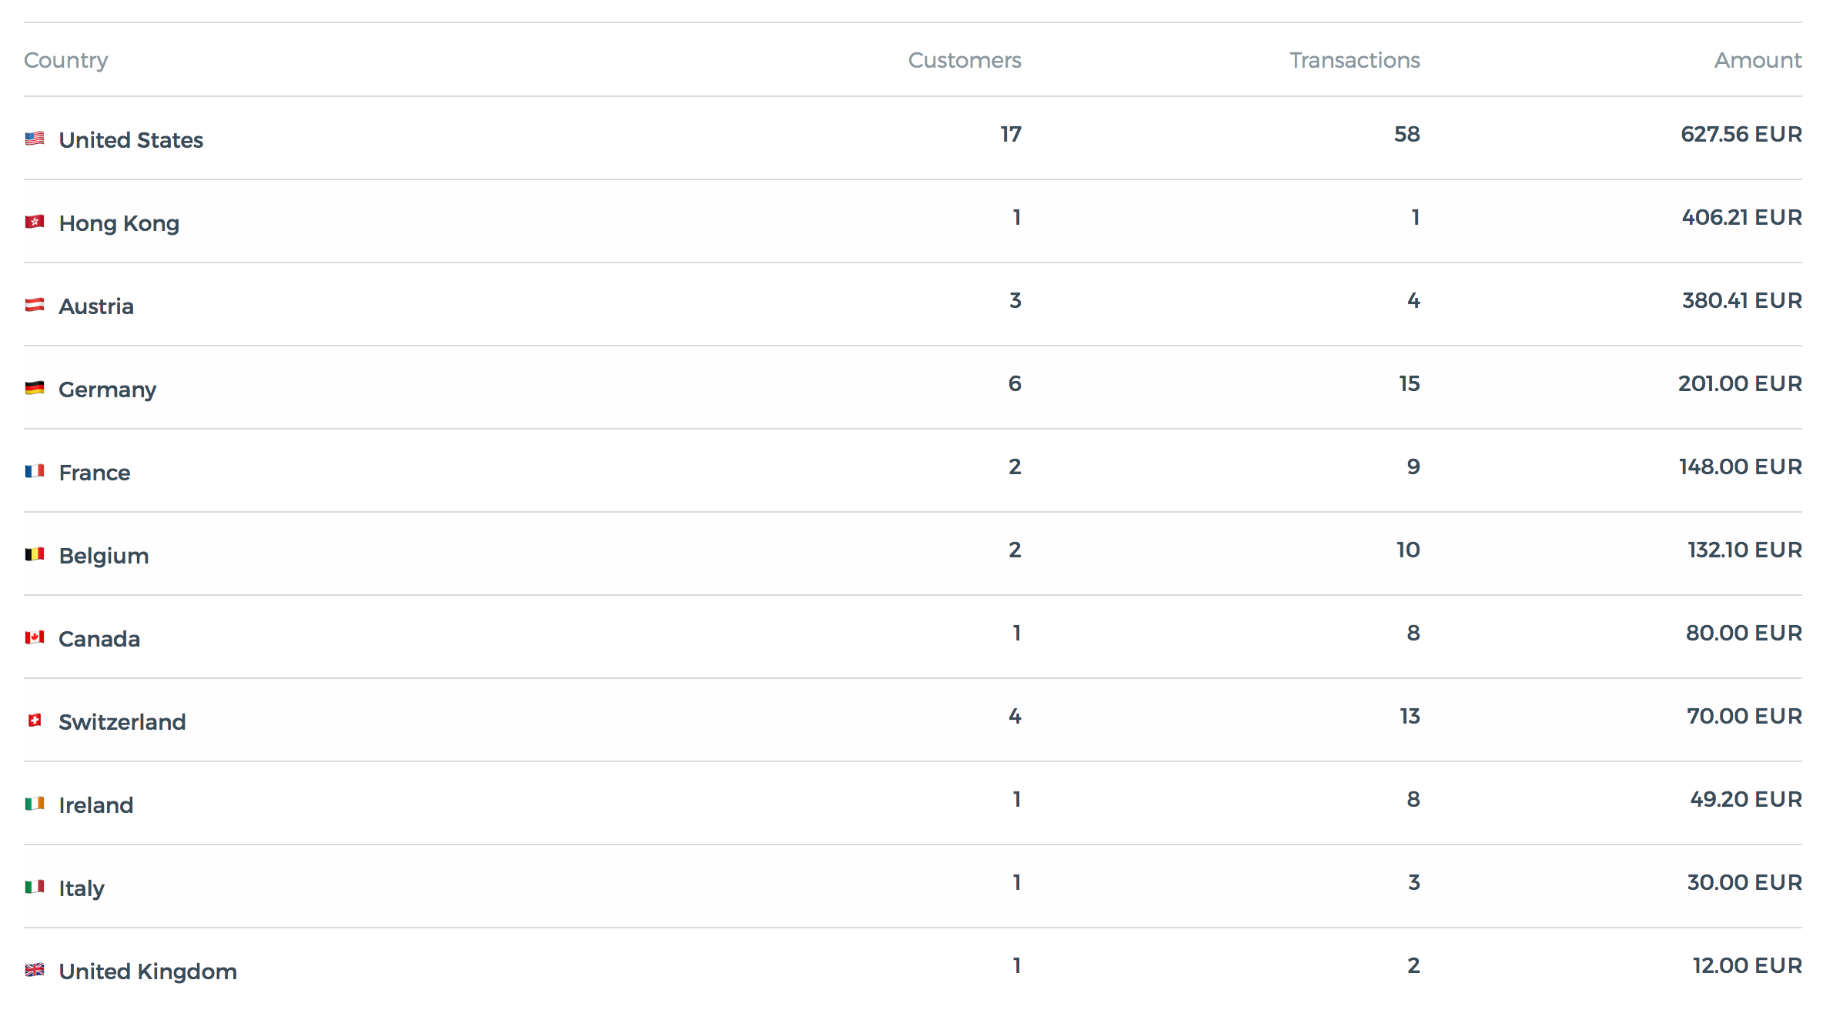Screen dimensions: 1833x1020
Task: Sort by the Transactions column header
Action: click(x=1355, y=60)
